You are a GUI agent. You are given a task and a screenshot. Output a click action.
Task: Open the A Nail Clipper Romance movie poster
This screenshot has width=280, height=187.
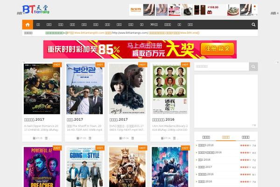(42, 89)
